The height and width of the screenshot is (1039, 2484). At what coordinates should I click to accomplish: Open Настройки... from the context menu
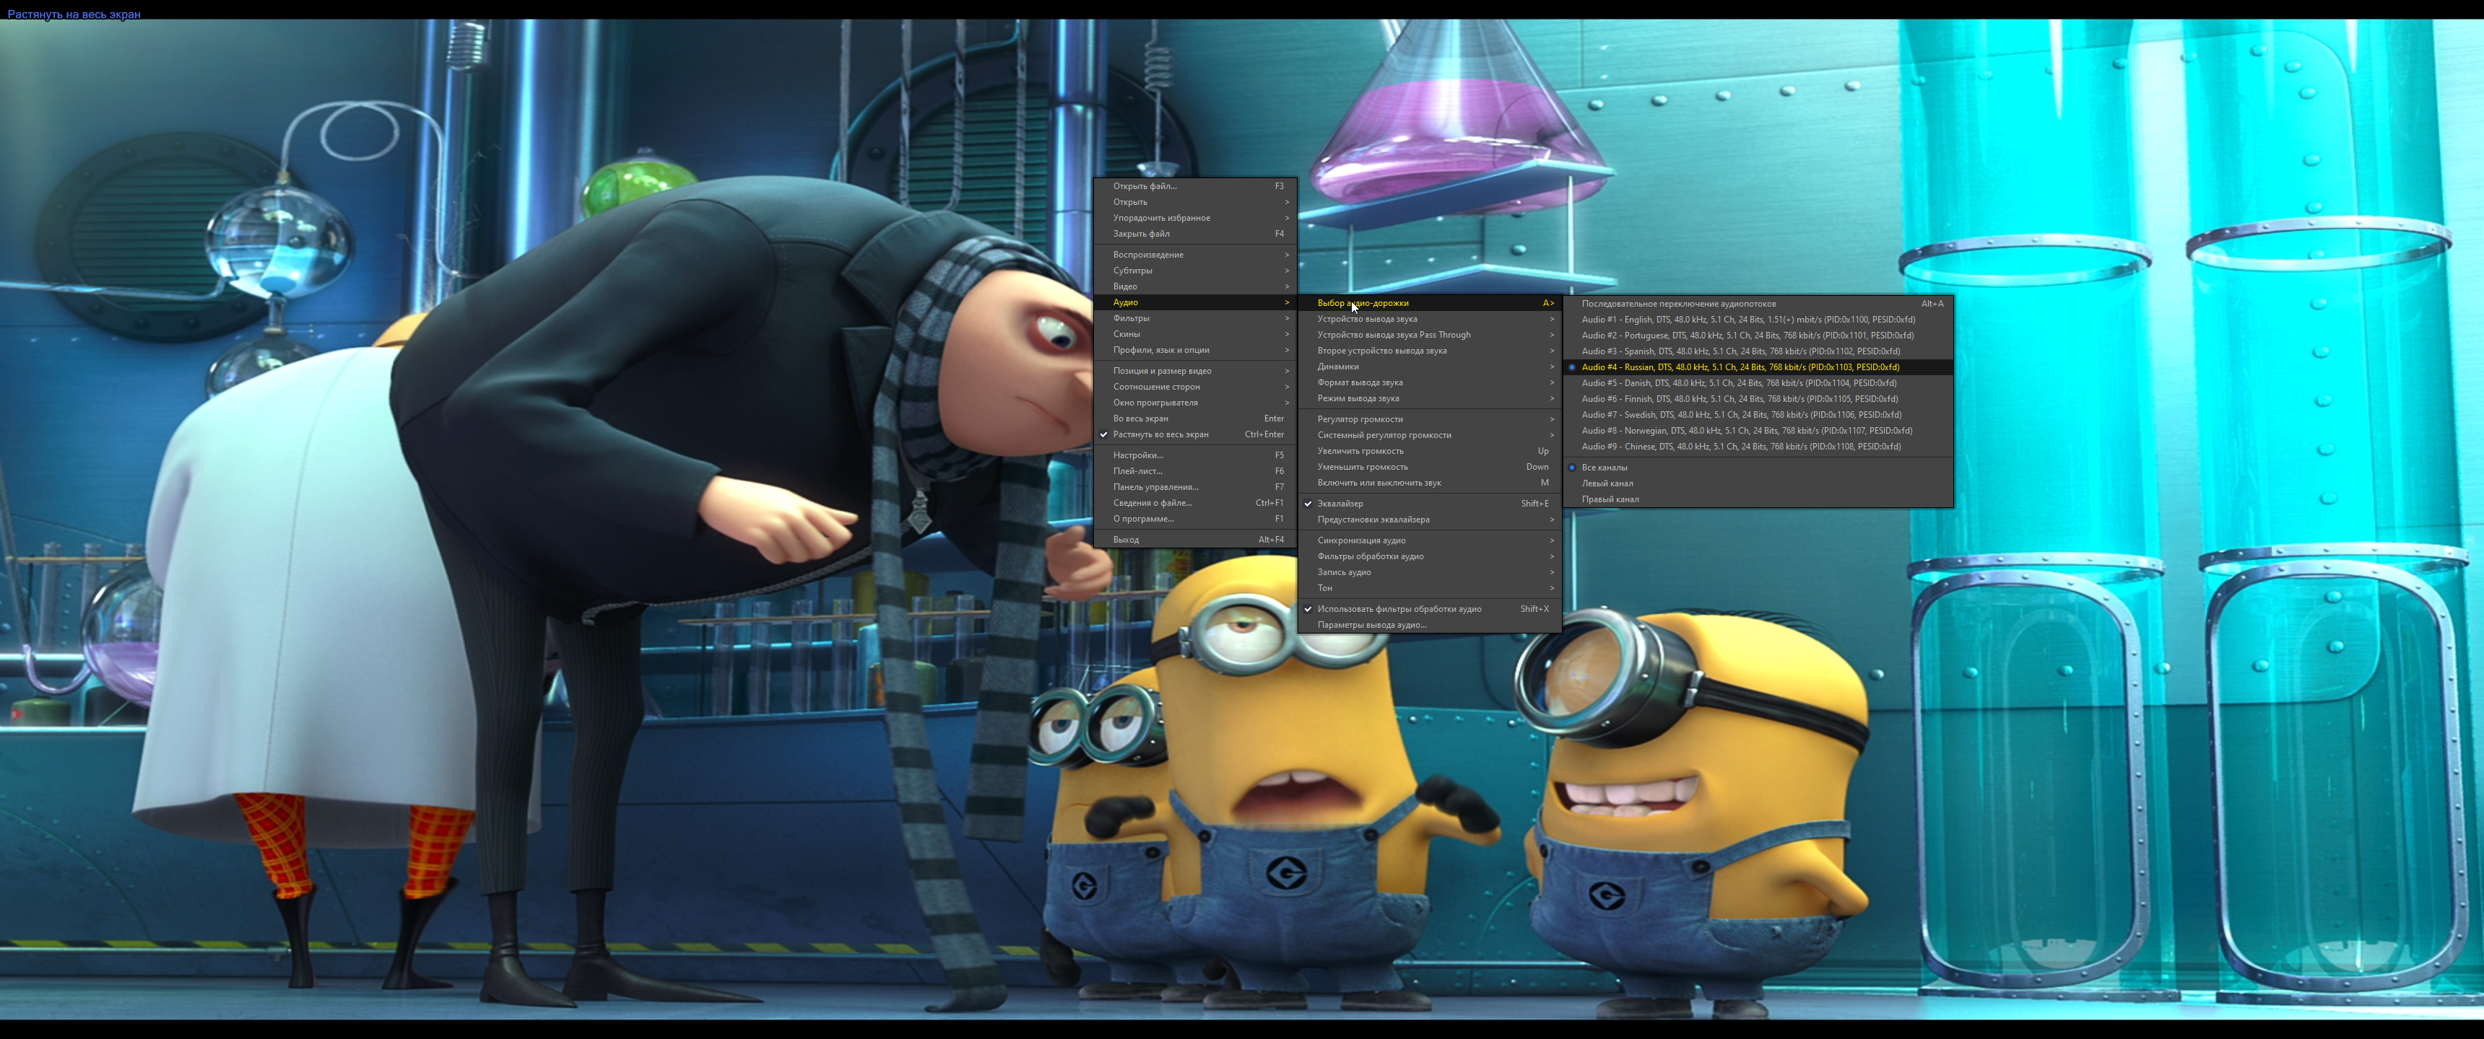click(x=1138, y=455)
